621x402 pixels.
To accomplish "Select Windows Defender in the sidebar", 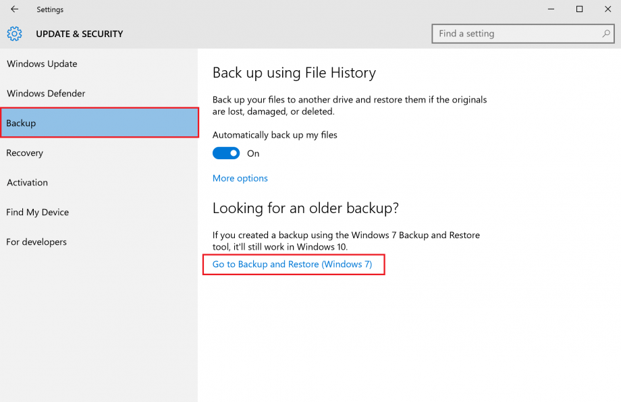I will (x=46, y=94).
